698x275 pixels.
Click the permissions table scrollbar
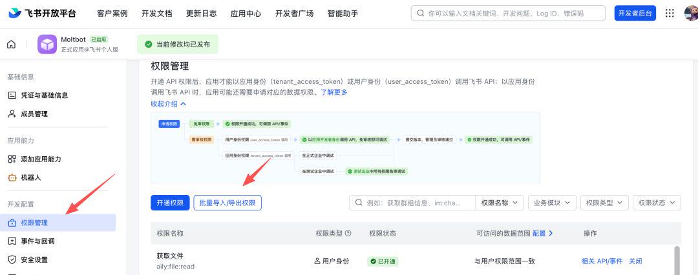[677, 260]
